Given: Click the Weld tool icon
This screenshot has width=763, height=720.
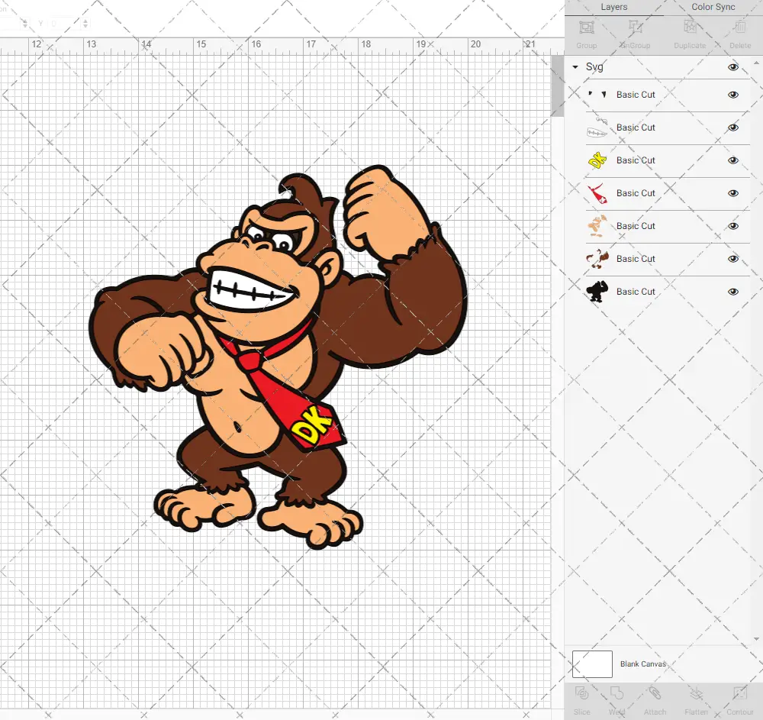Looking at the screenshot, I should [617, 693].
